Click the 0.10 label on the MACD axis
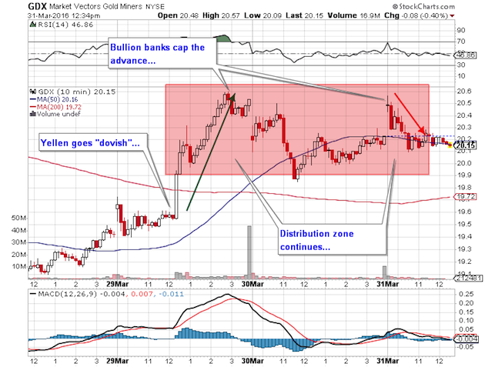485x367 pixels. click(466, 321)
